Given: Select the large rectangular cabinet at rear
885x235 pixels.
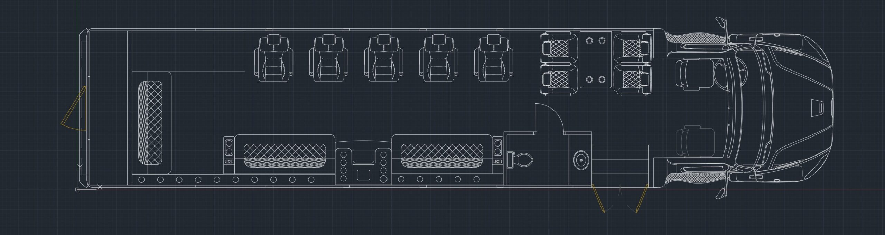Looking at the screenshot, I should (x=188, y=51).
